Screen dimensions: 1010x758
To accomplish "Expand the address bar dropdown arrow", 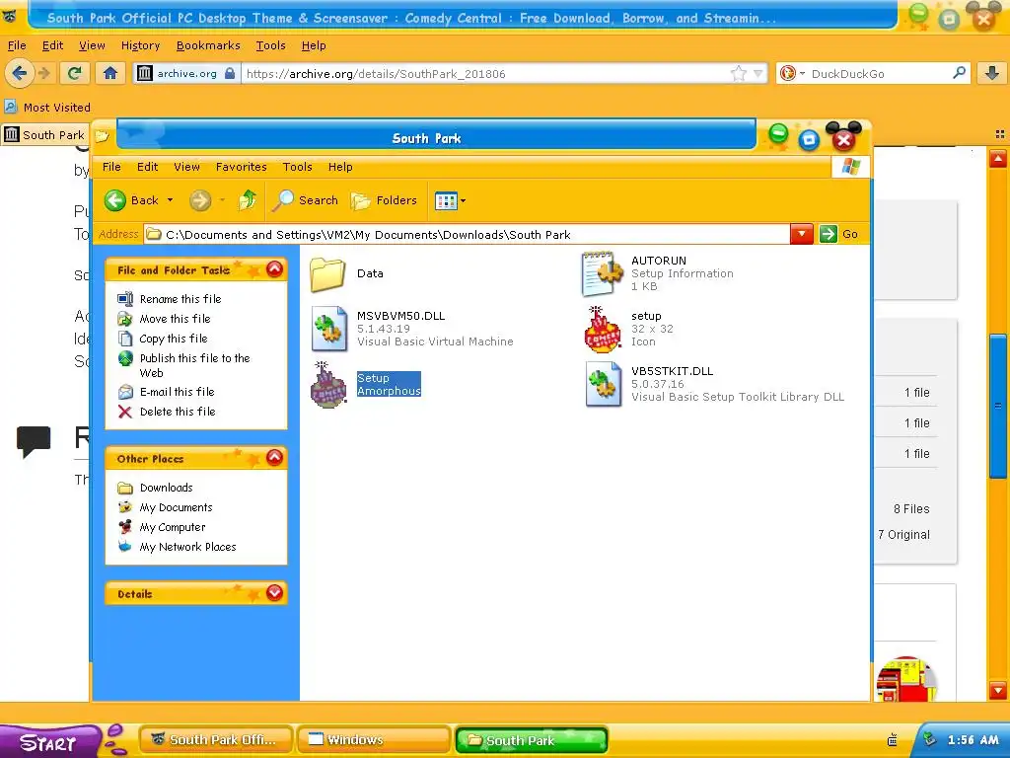I will (x=801, y=234).
